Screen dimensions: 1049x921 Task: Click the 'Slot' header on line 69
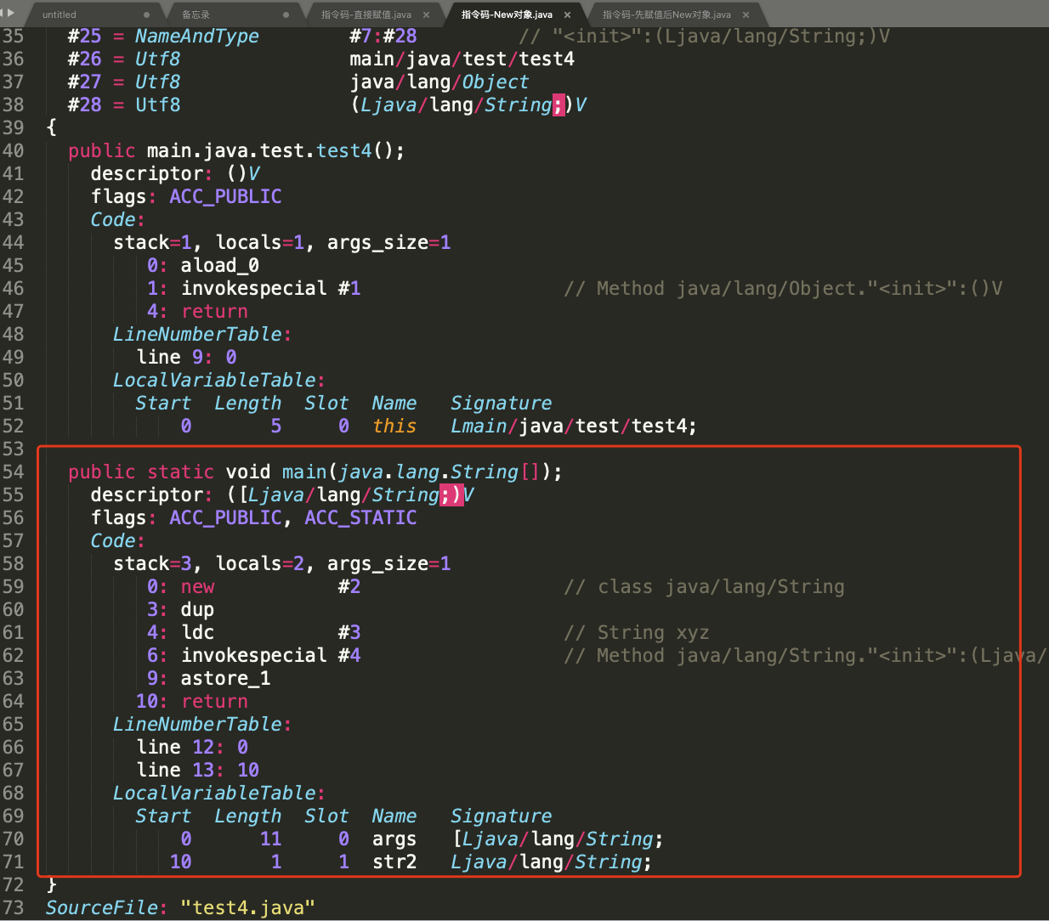click(x=326, y=816)
